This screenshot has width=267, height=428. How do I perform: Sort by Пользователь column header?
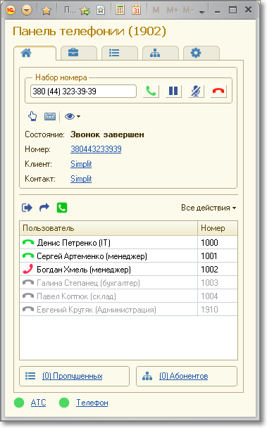108,228
